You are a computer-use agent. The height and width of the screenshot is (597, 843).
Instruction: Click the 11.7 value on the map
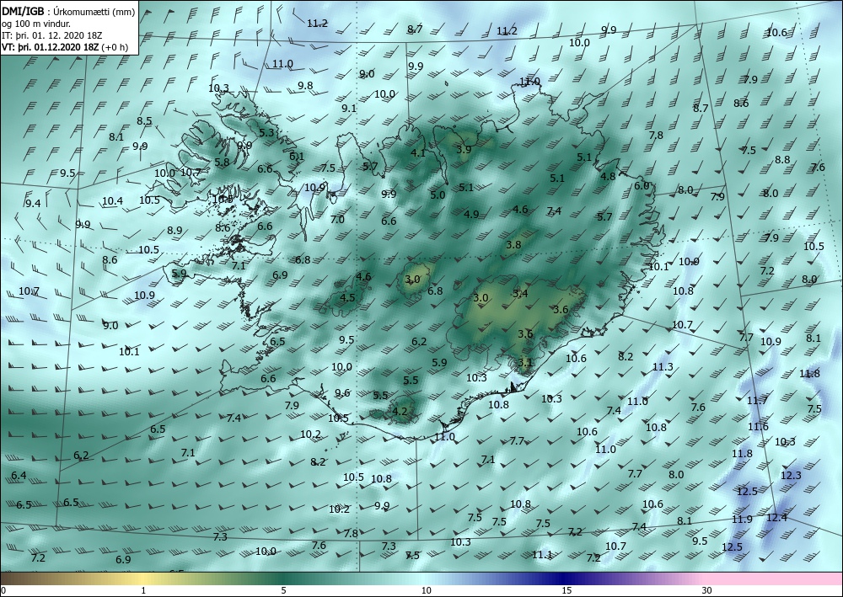coord(757,401)
